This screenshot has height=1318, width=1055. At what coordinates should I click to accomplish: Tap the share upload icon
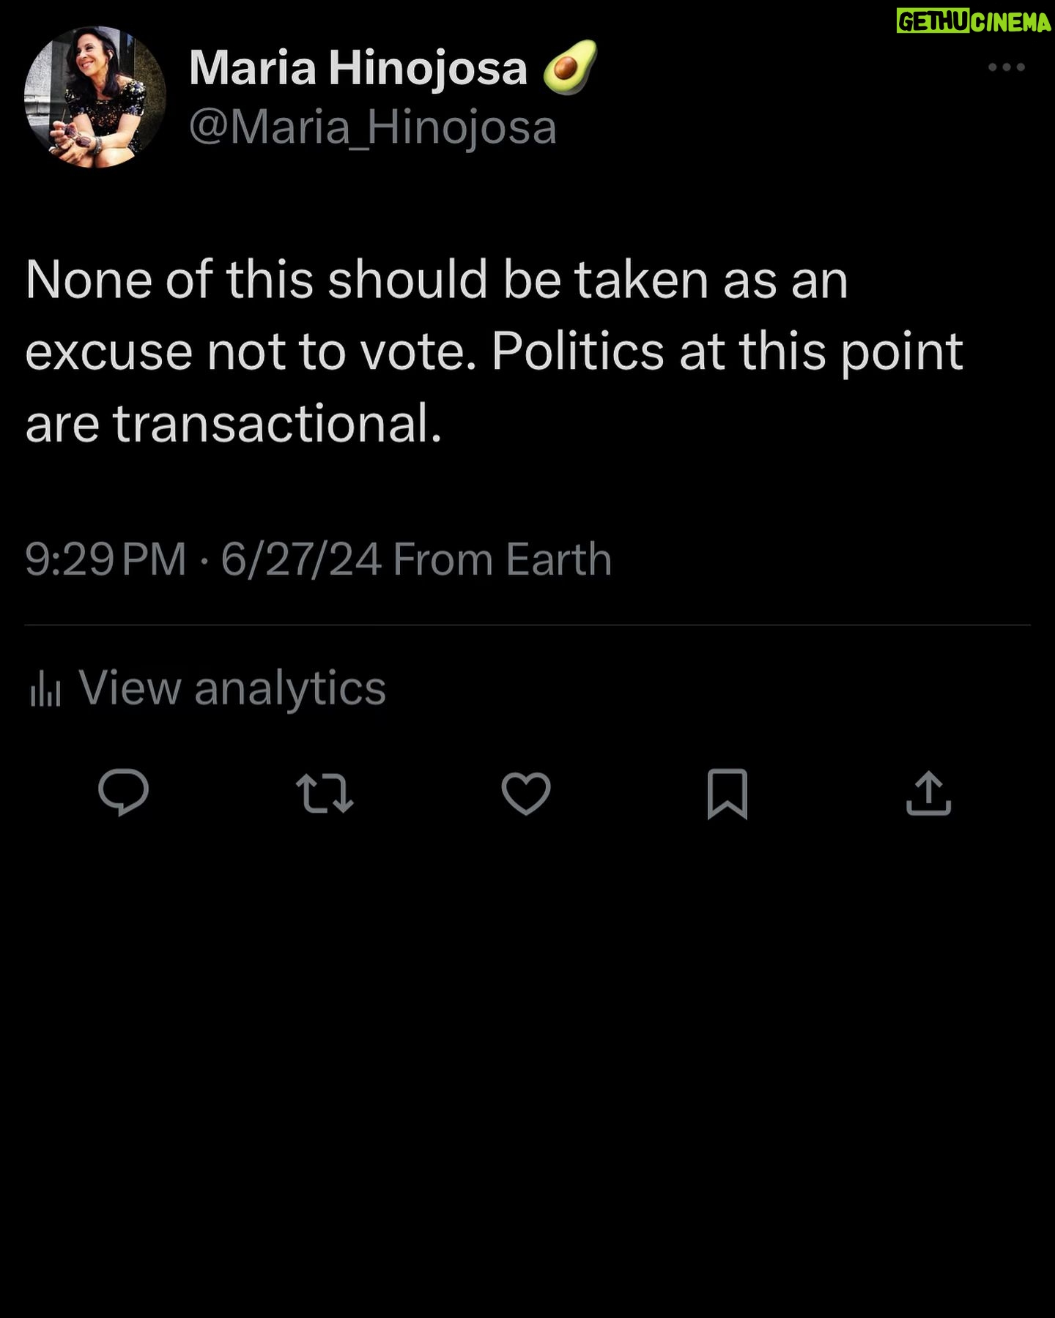(x=928, y=794)
